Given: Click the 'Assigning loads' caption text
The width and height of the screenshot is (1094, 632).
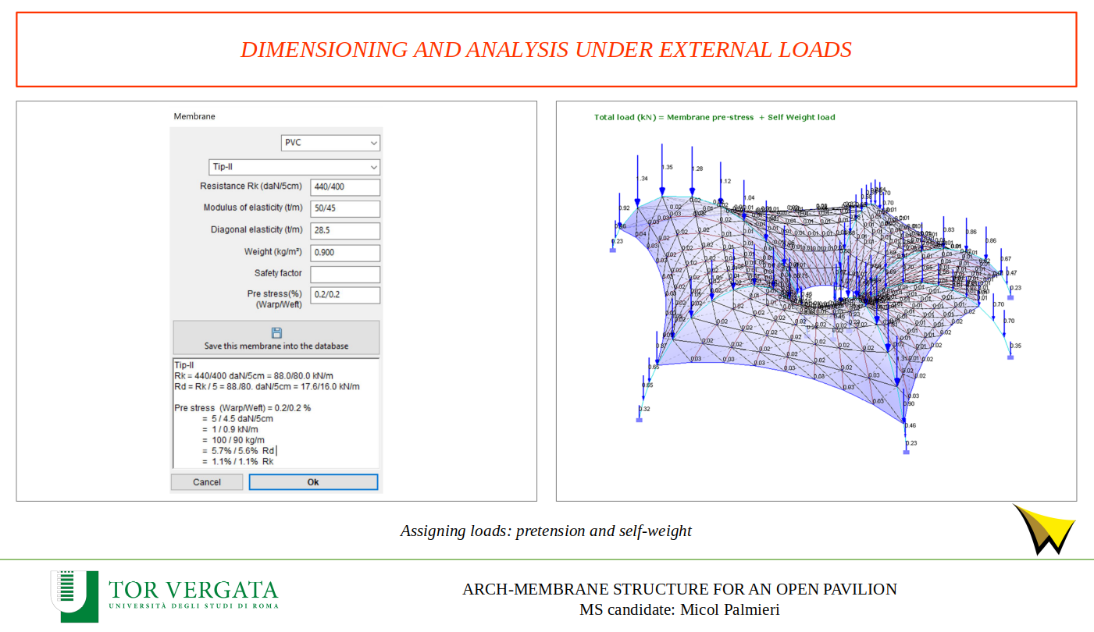Looking at the screenshot, I should coord(546,531).
